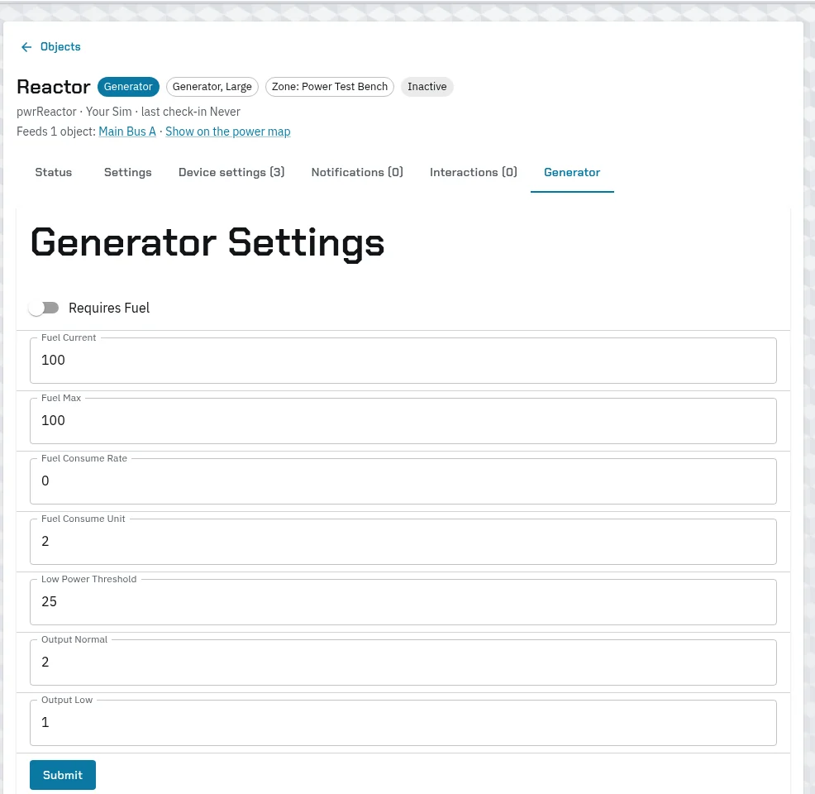Toggle the Requires Fuel switch
Image resolution: width=815 pixels, height=794 pixels.
click(44, 308)
